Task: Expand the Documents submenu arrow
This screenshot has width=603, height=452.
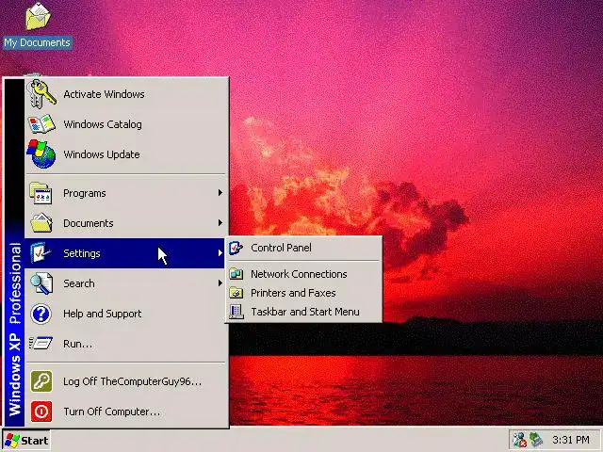Action: pyautogui.click(x=220, y=223)
